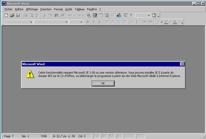206x139 pixels.
Task: Open Print Preview with the magnifier page icon
Action: point(32,15)
